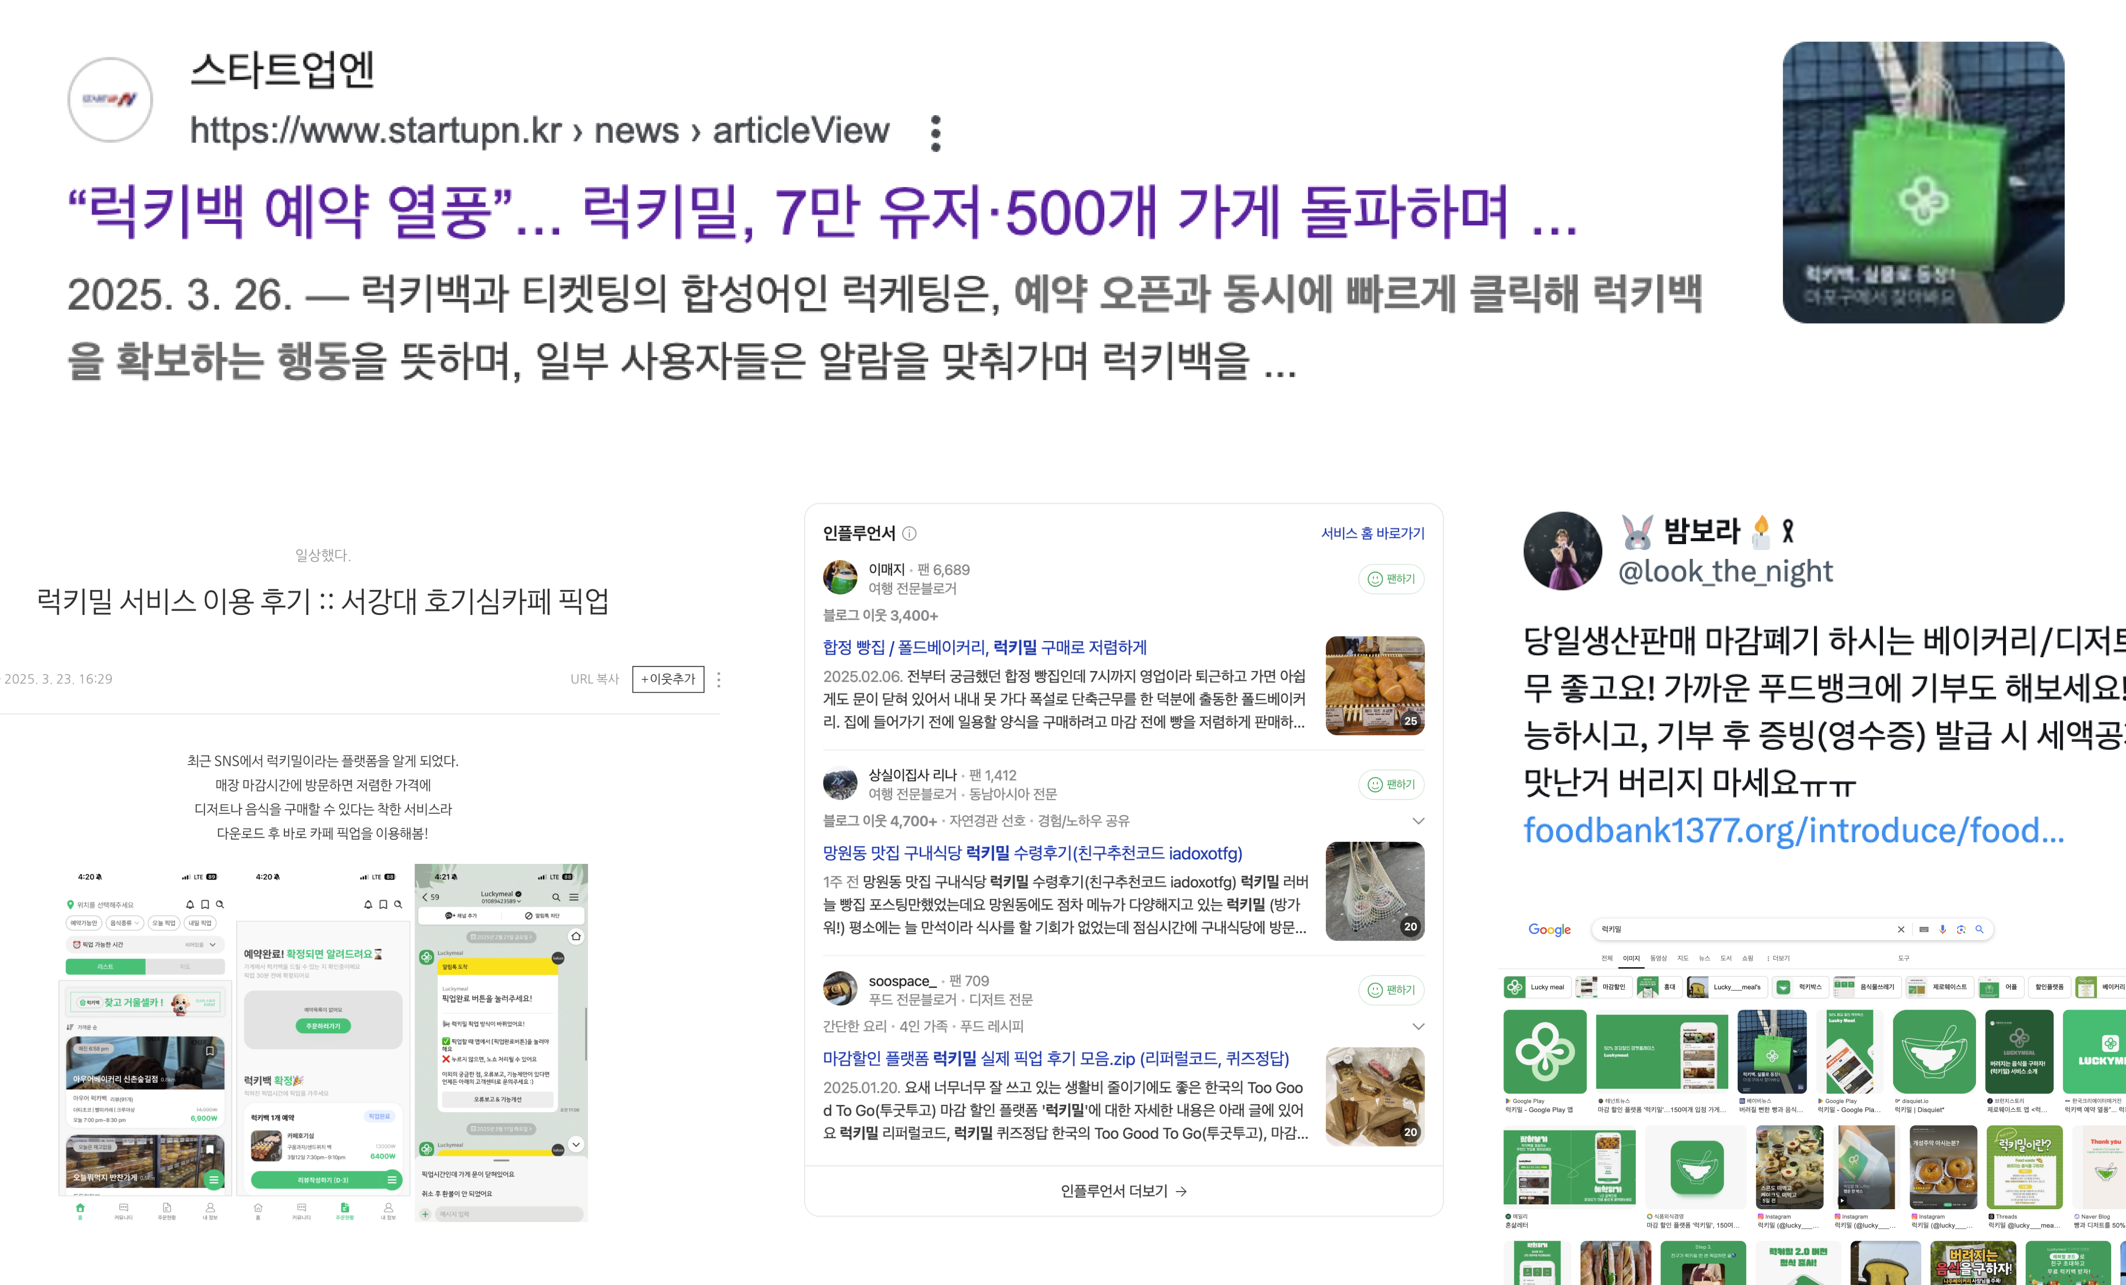Expand 상실이집사 리나 details chevron
The height and width of the screenshot is (1285, 2126).
click(x=1418, y=821)
